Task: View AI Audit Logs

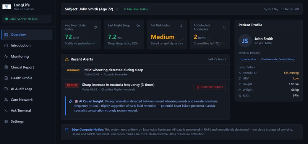Action: pyautogui.click(x=27, y=89)
